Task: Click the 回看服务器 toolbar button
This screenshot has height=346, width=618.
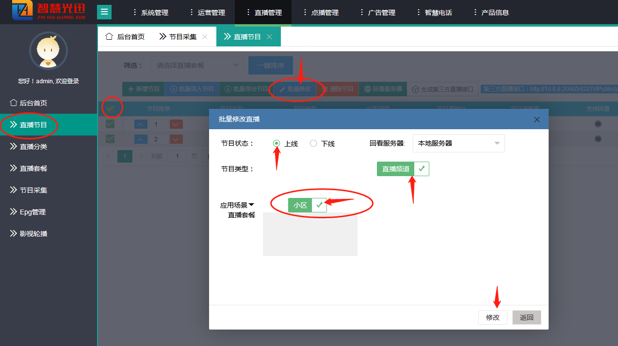Action: coord(383,89)
